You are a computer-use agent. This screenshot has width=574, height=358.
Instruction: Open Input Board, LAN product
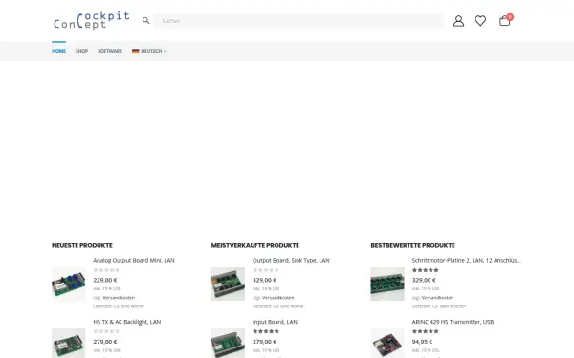275,322
